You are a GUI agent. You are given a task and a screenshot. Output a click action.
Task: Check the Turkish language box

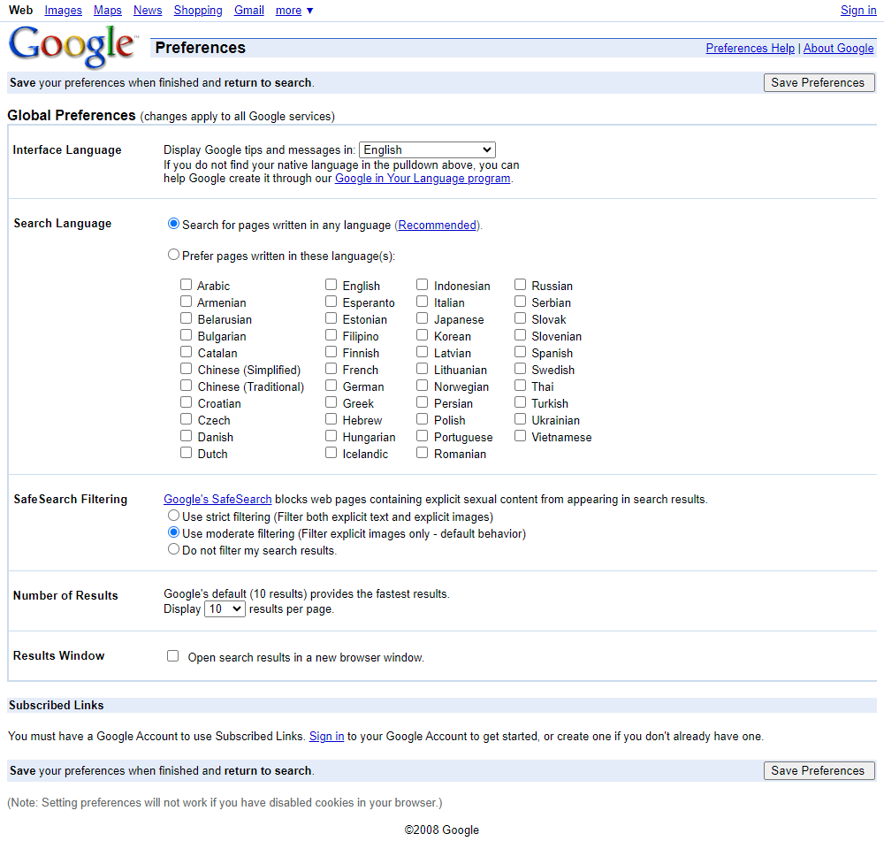pos(521,402)
